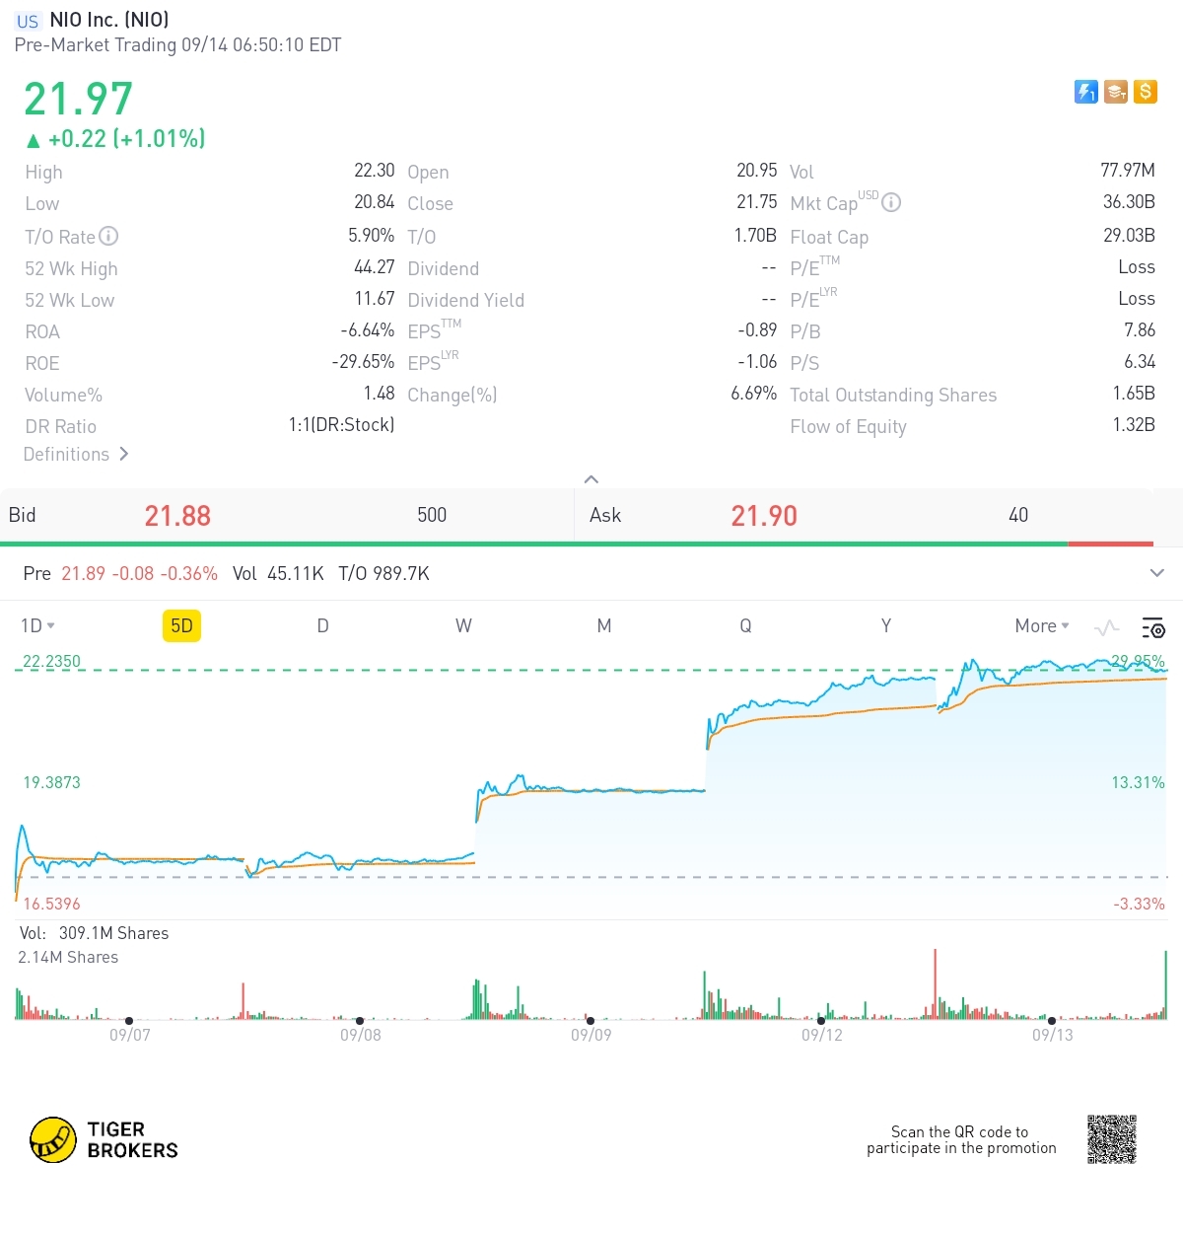Click the chart mid label 19.3873

[51, 782]
